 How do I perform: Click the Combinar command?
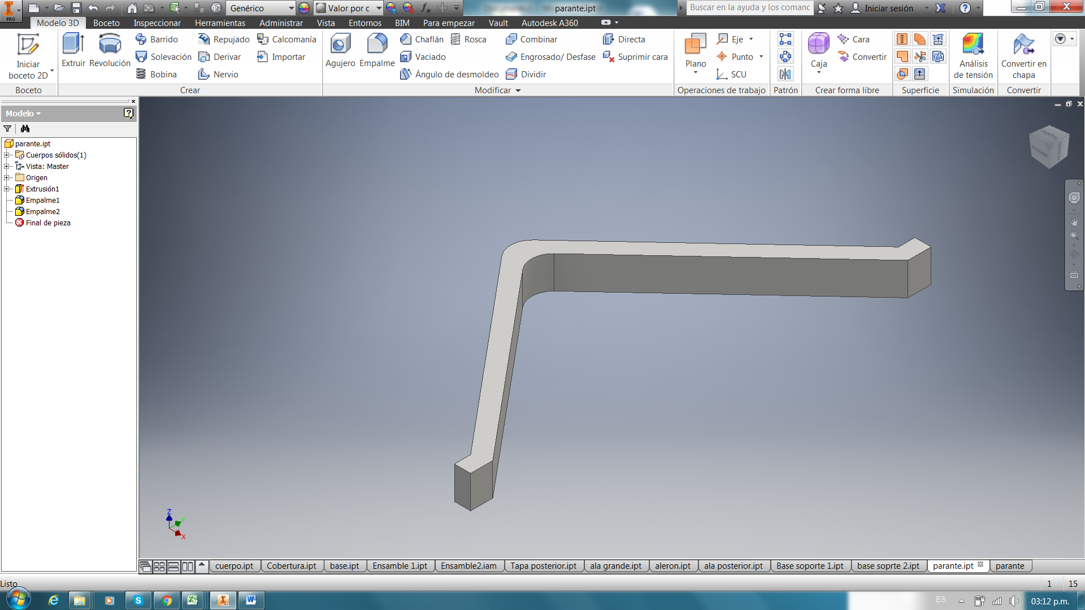(531, 40)
